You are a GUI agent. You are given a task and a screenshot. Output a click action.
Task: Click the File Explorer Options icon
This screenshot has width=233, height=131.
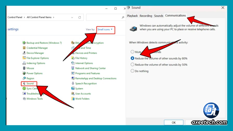click(24, 58)
